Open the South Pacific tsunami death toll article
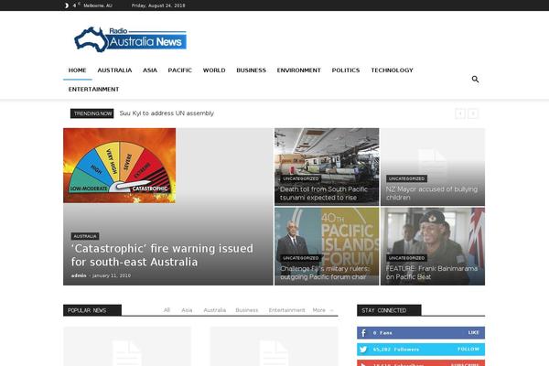This screenshot has width=549, height=366. pos(324,193)
